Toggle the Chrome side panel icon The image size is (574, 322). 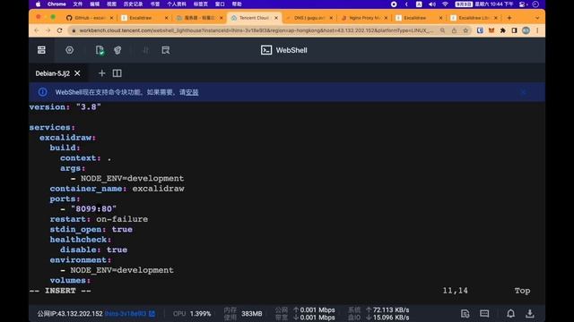(x=514, y=30)
